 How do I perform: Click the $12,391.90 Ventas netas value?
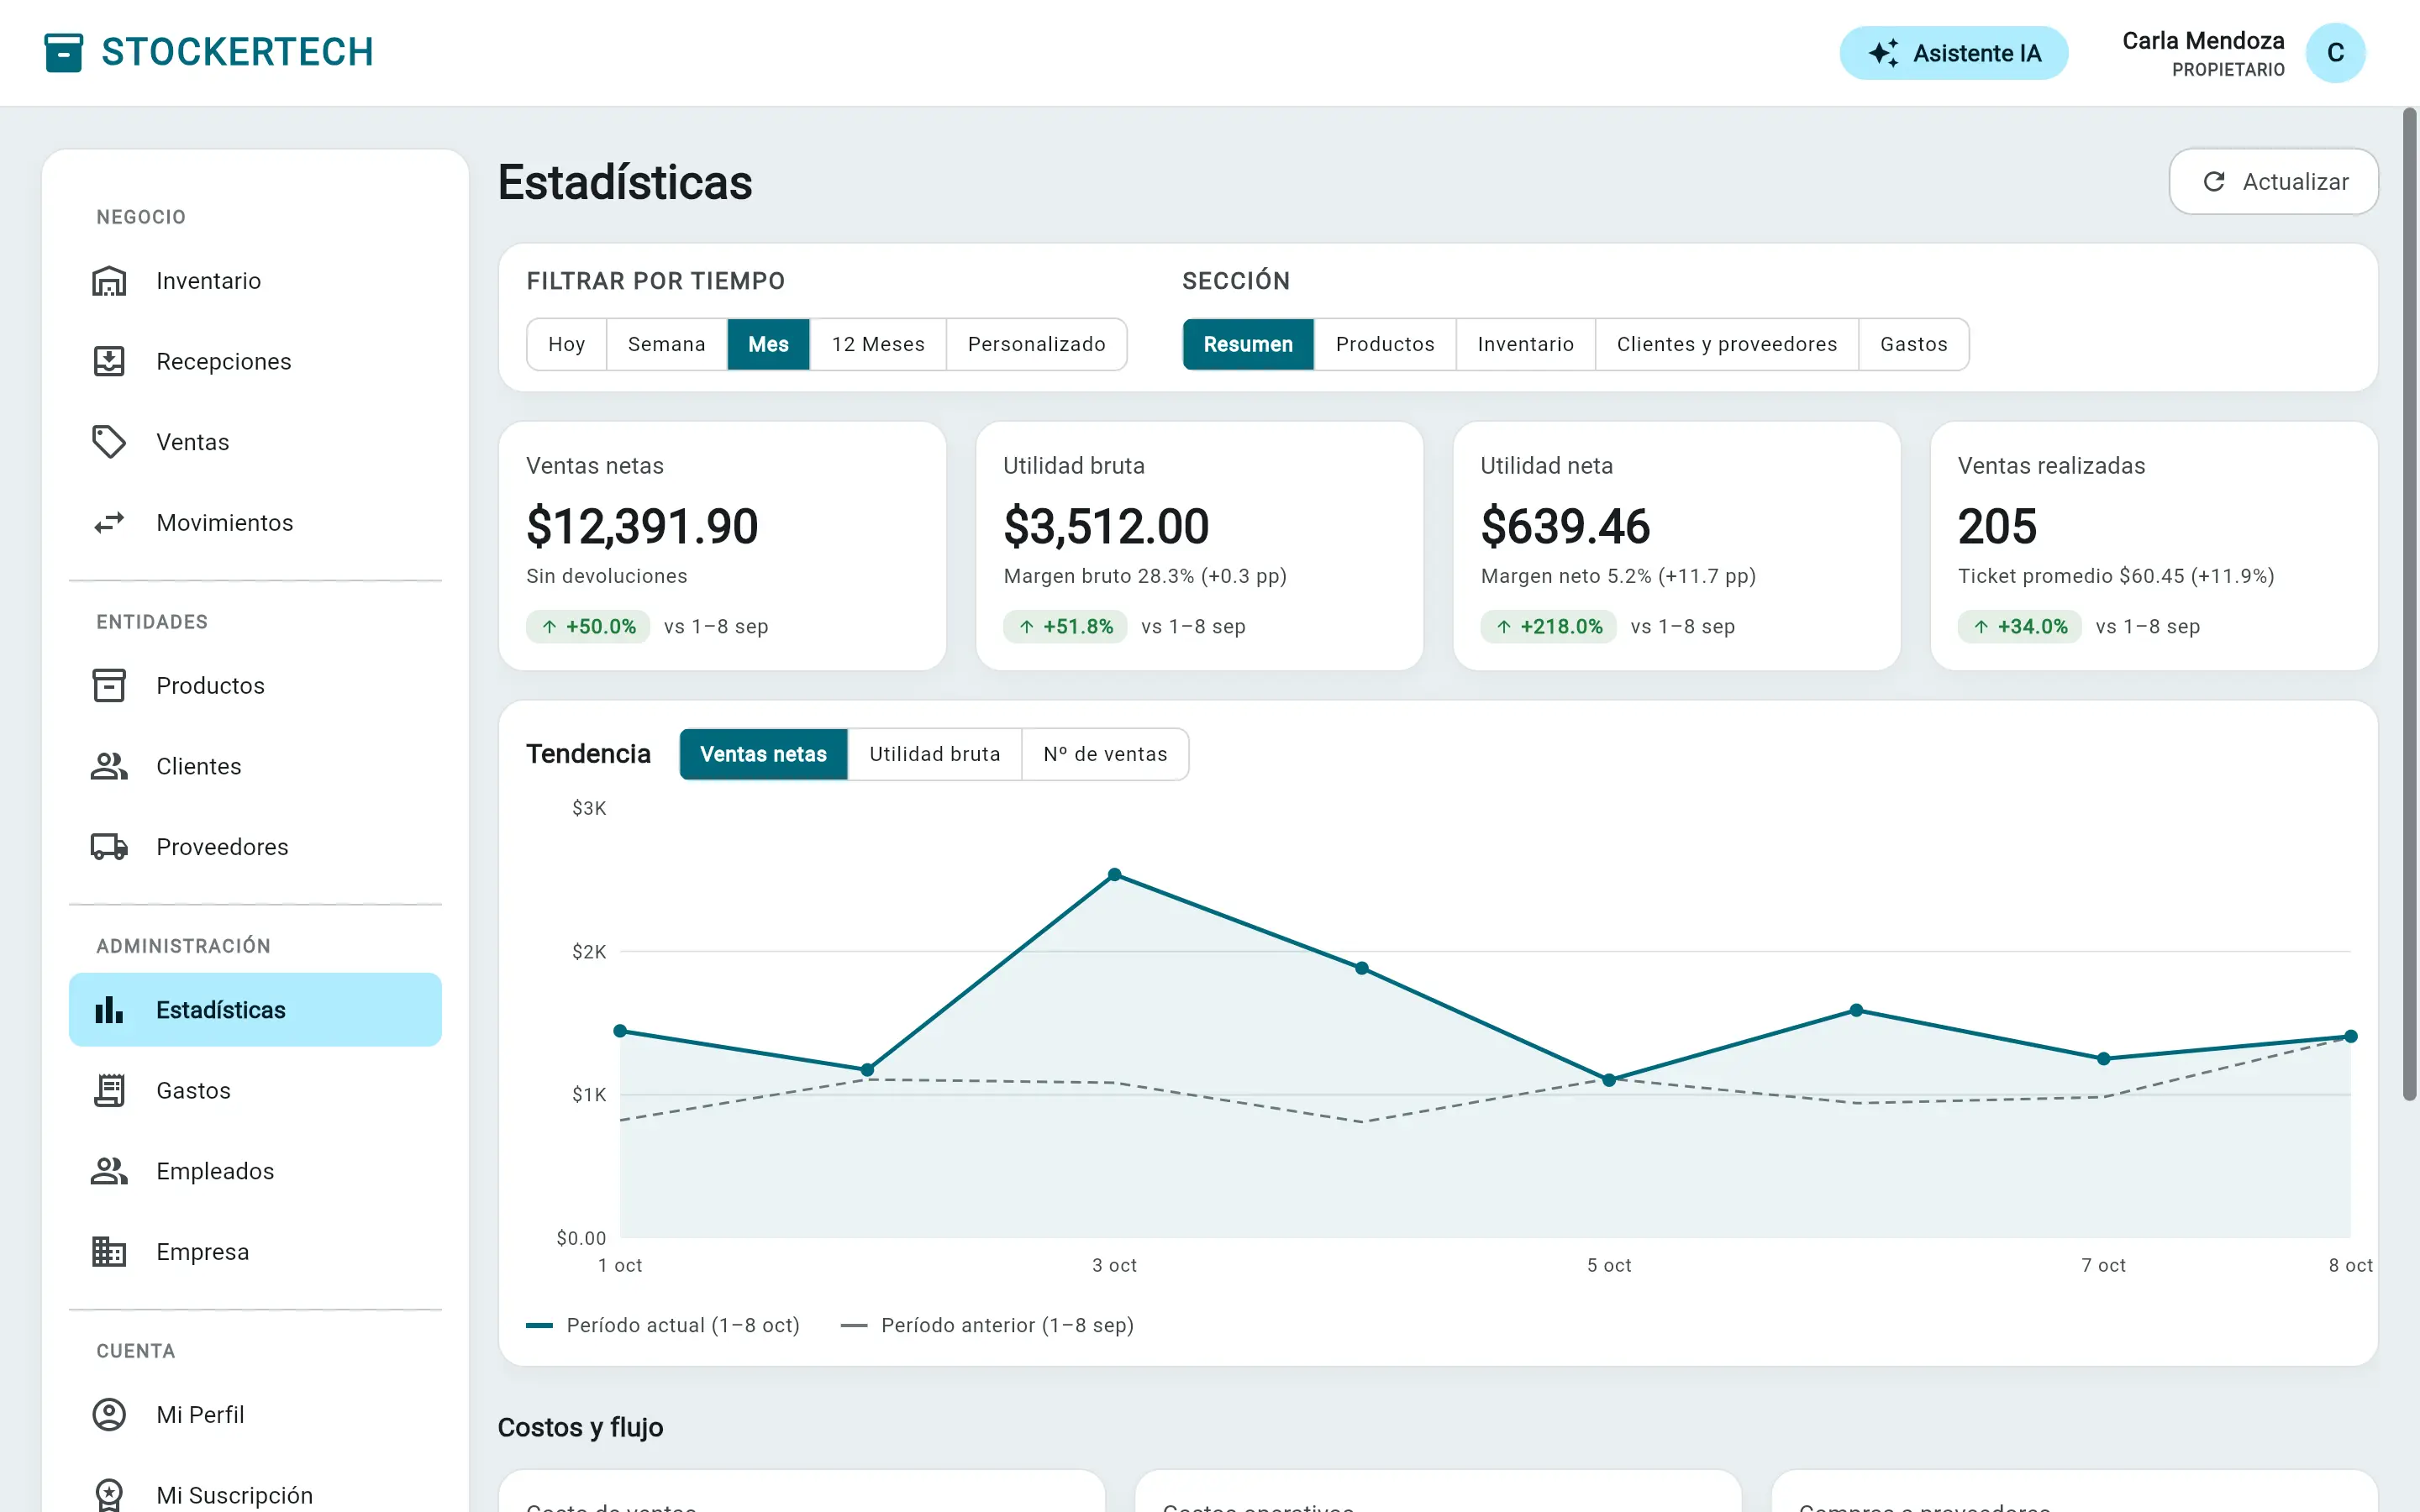642,526
